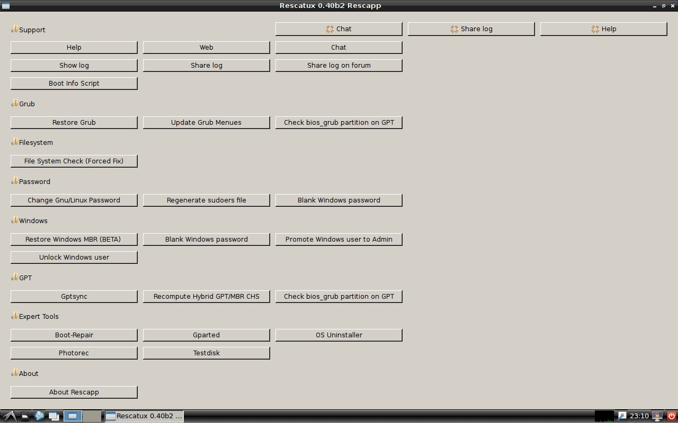Viewport: 678px width, 423px height.
Task: Click the CPU usage monitor in tray
Action: click(604, 416)
